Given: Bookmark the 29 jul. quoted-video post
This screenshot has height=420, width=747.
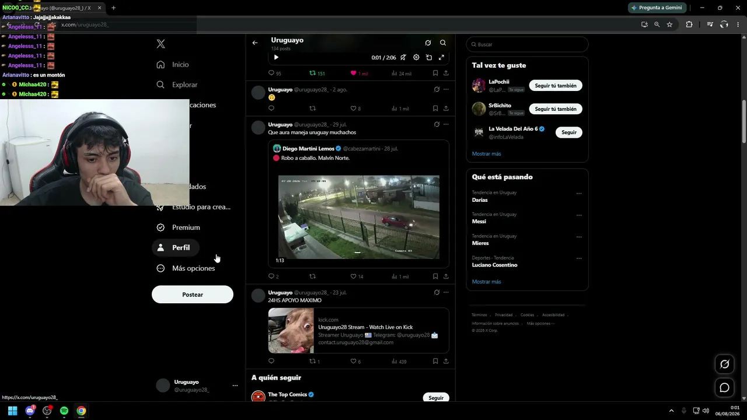Looking at the screenshot, I should click(x=435, y=276).
